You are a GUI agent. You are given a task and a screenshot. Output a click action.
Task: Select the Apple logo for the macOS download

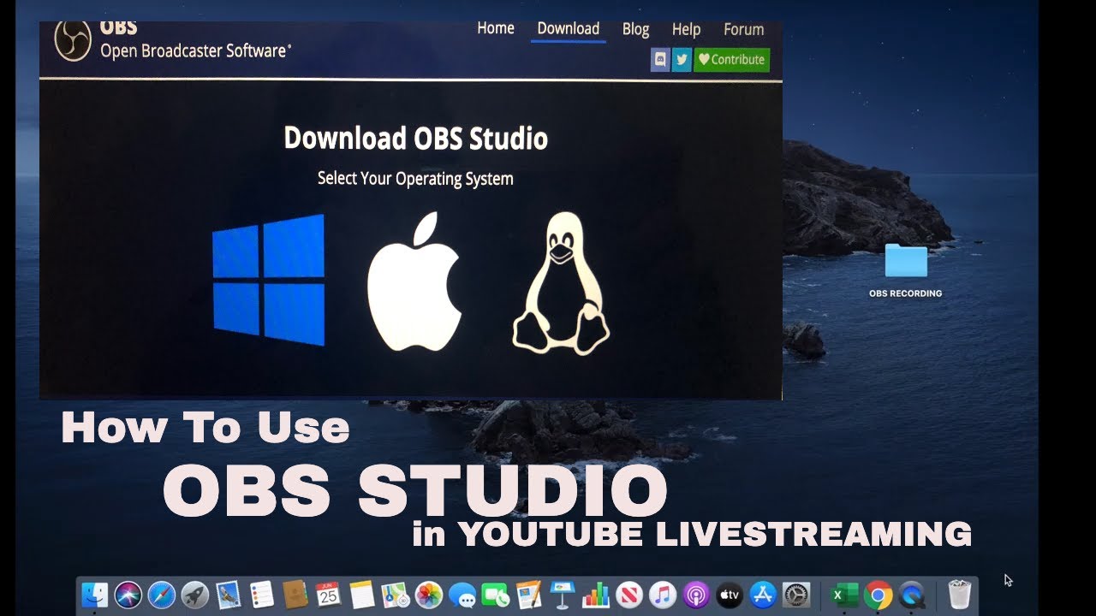414,282
